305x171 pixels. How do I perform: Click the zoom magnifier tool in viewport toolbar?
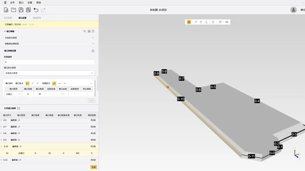[196, 22]
